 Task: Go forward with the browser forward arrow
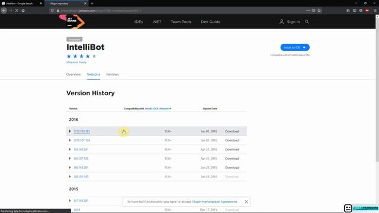11,11
